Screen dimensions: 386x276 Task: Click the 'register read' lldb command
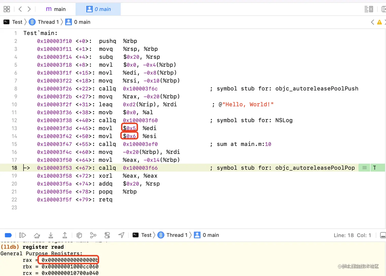point(43,247)
